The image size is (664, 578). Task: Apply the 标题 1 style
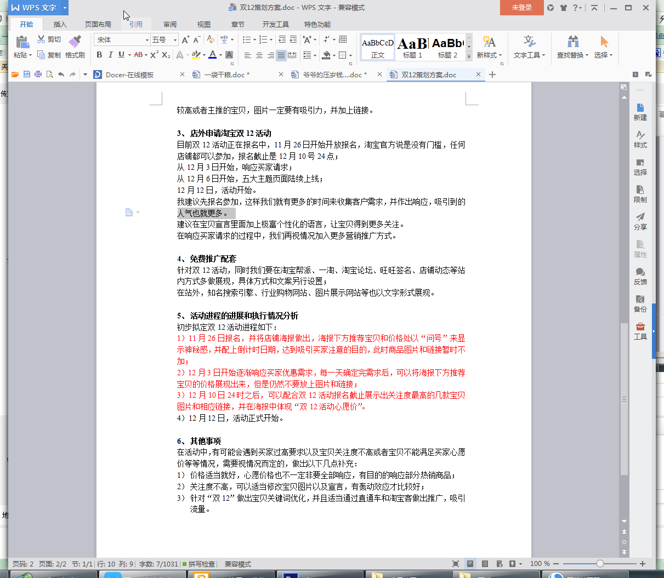tap(412, 48)
